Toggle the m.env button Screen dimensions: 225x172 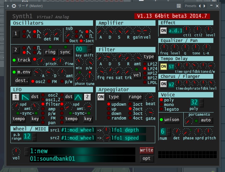coord(24,72)
